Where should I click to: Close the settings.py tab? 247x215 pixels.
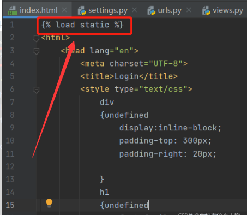(x=134, y=10)
